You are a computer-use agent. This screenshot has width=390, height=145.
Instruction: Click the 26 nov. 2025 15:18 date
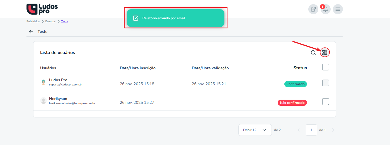pos(137,84)
